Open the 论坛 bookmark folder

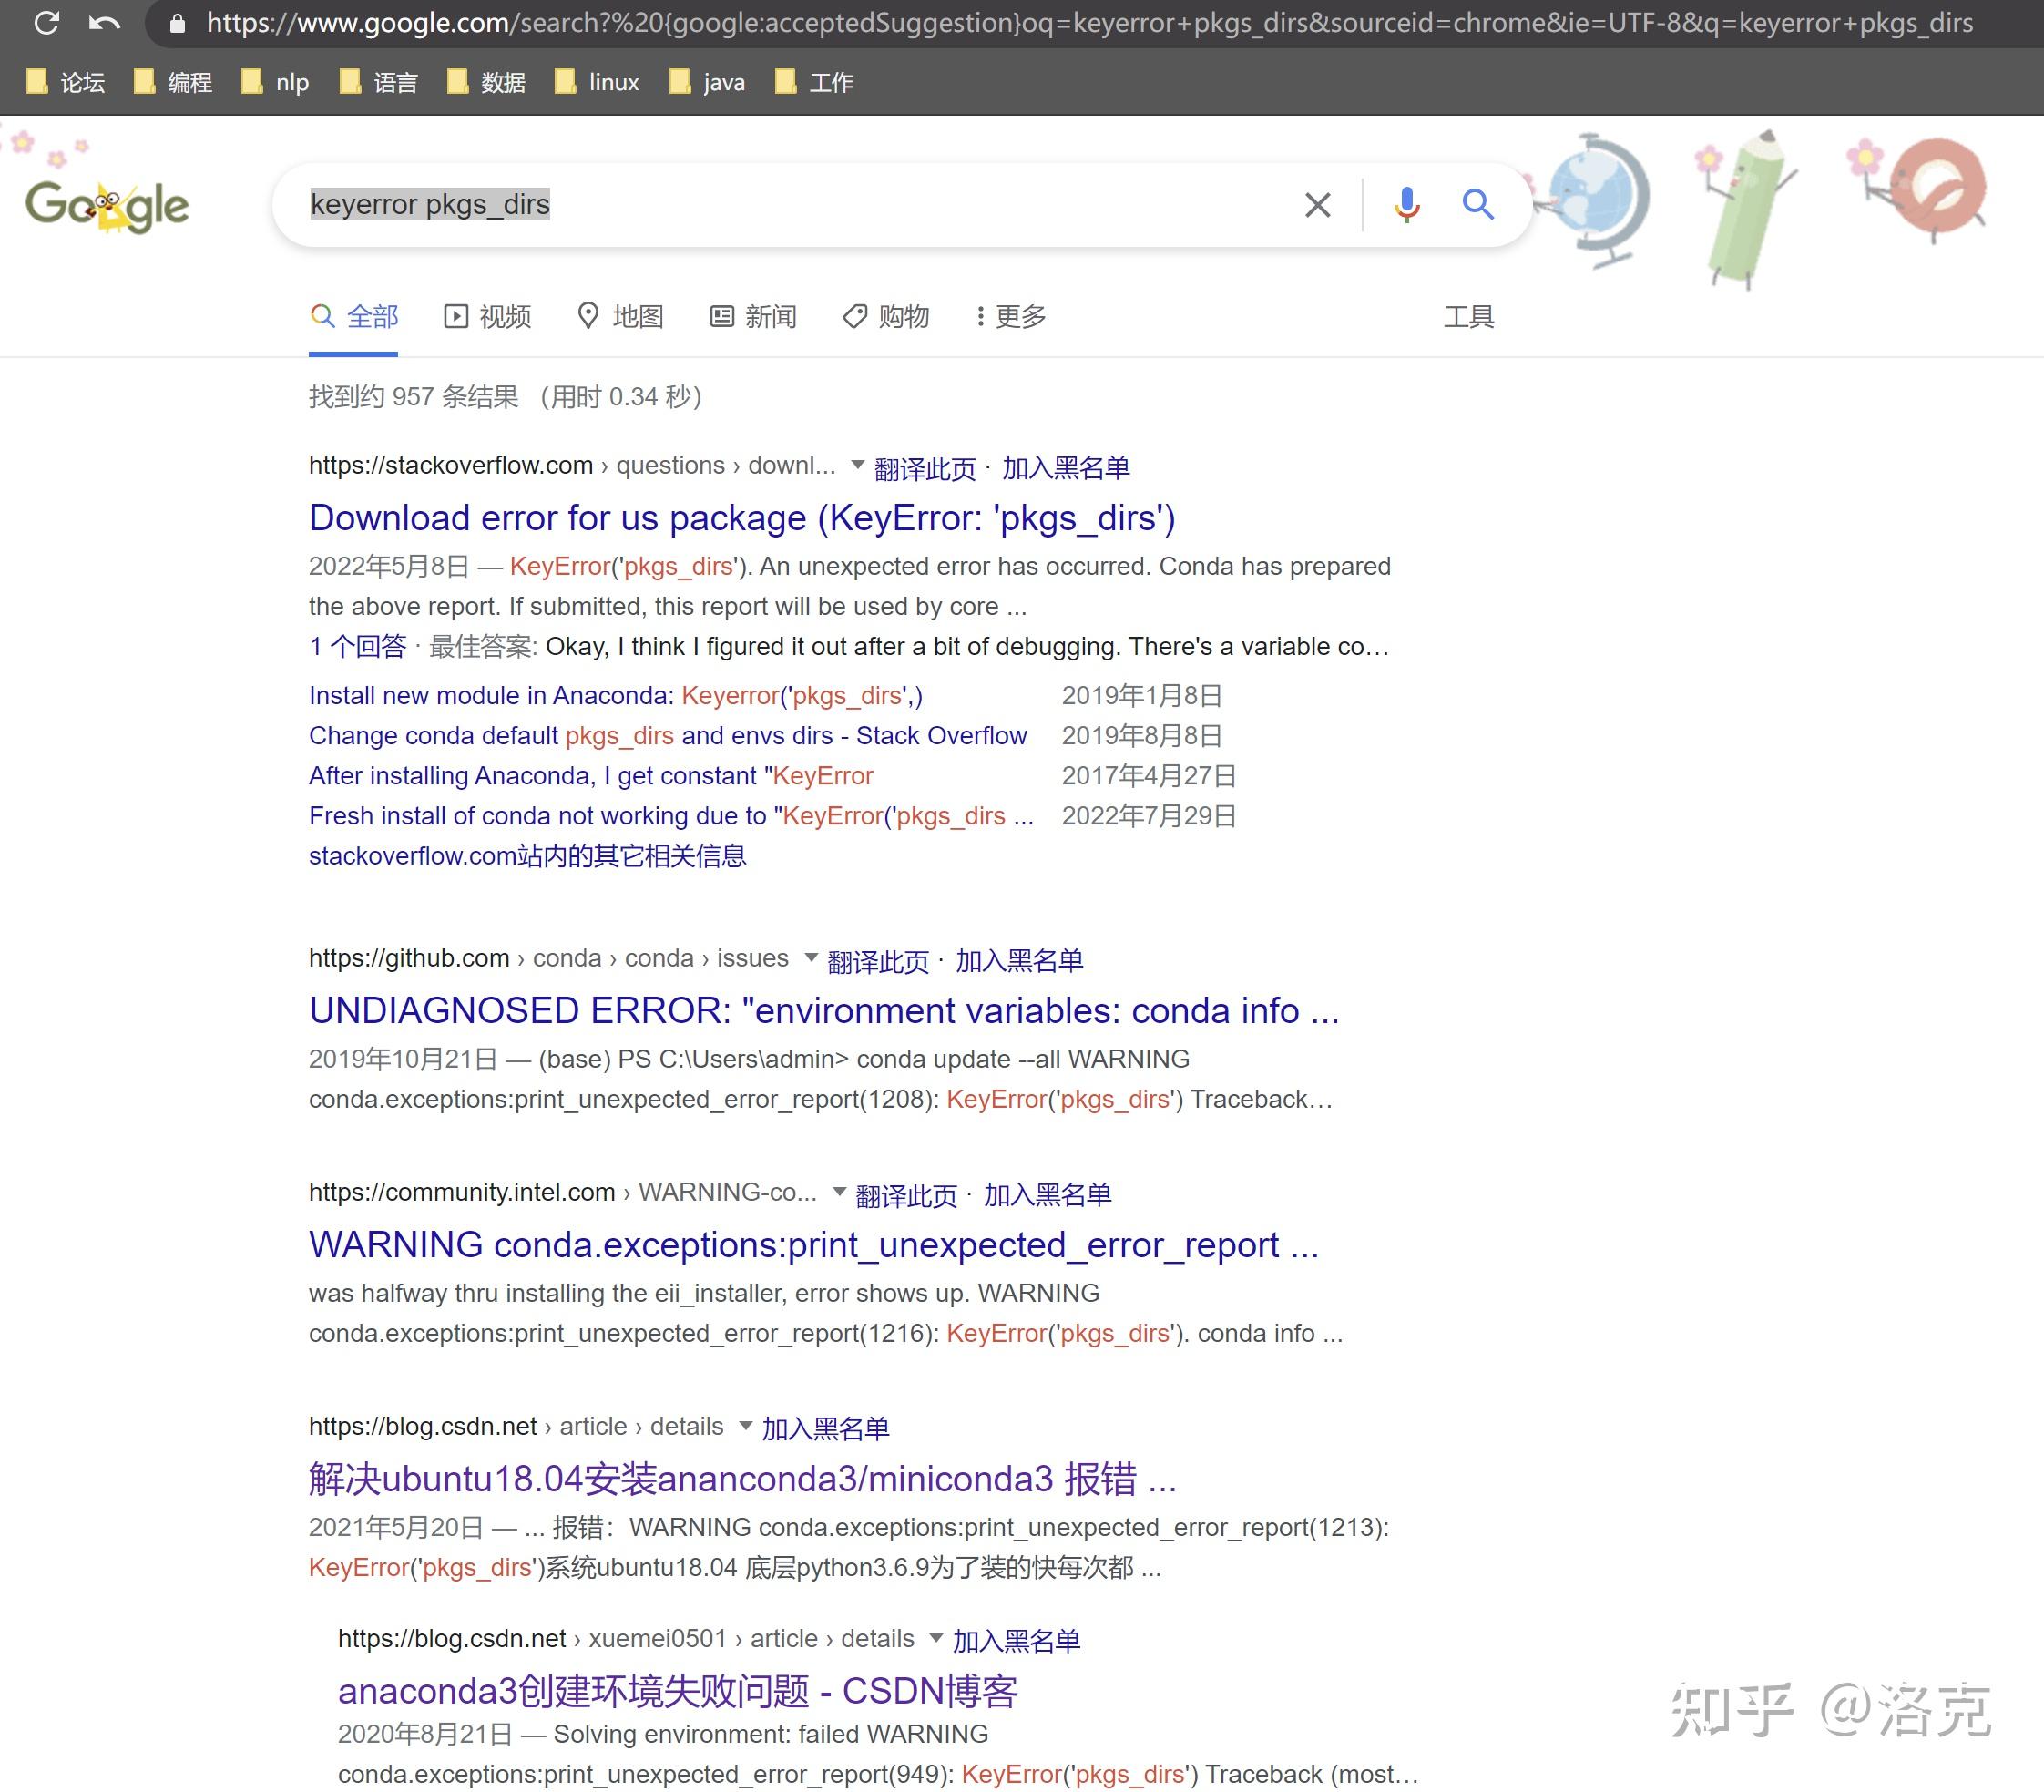click(65, 82)
